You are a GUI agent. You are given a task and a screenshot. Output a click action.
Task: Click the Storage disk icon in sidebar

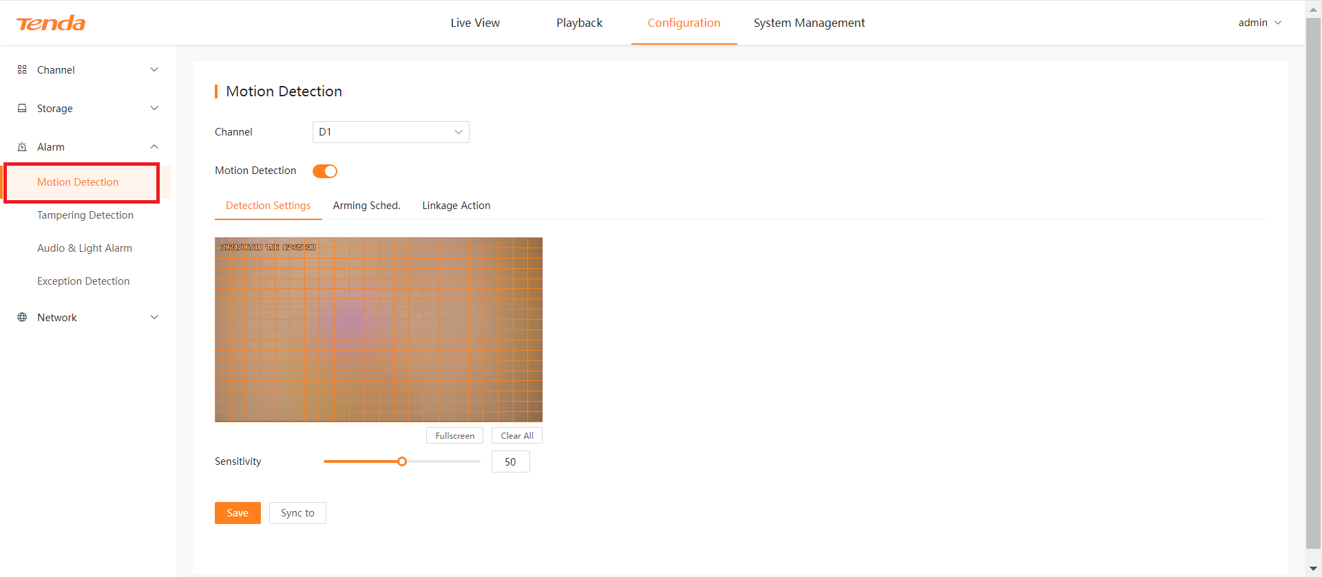coord(22,109)
